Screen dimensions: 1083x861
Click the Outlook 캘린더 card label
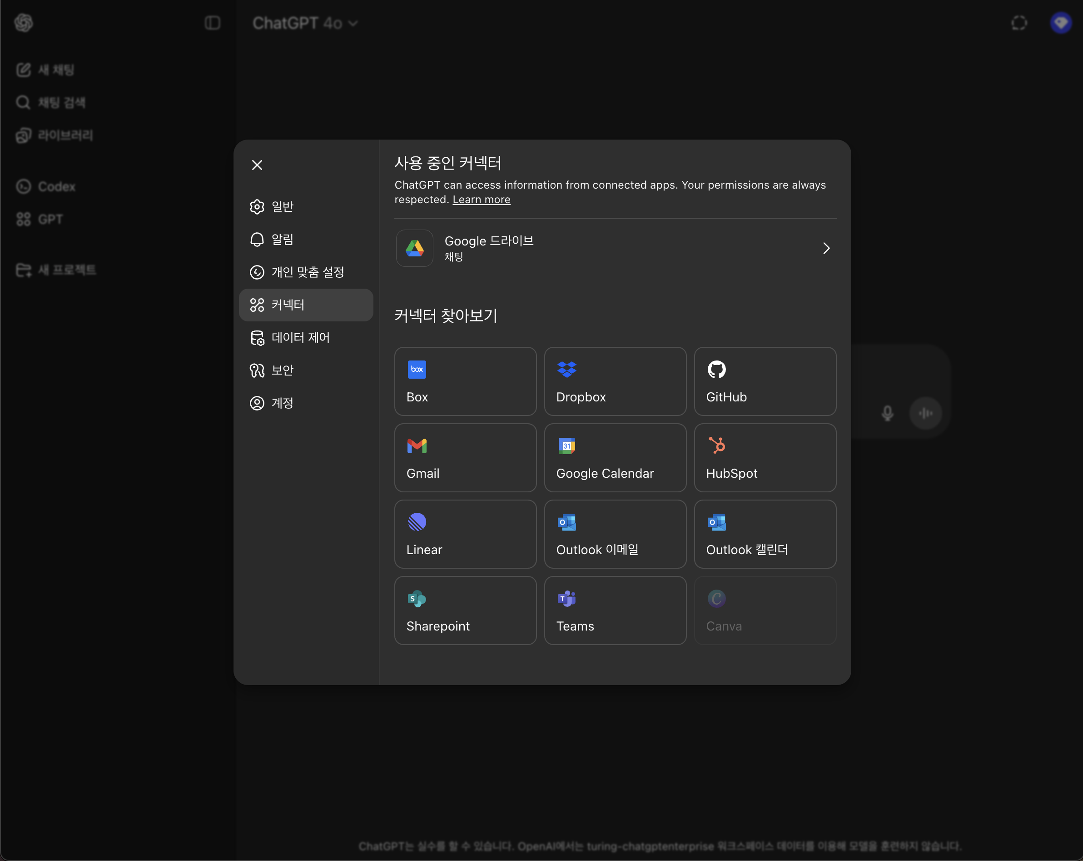(747, 549)
